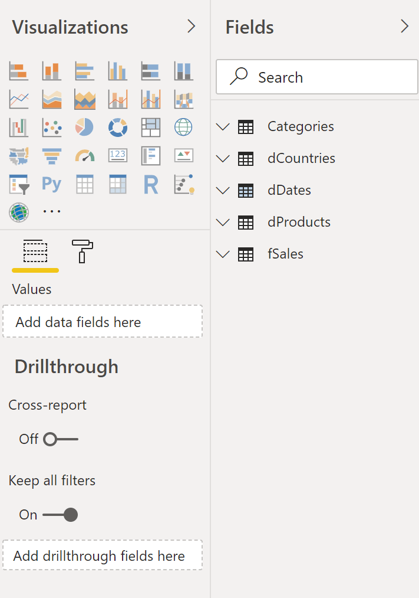Image resolution: width=419 pixels, height=598 pixels.
Task: Add an R script visual
Action: click(150, 184)
